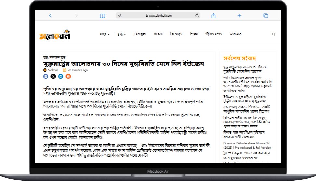Viewport: 316px width, 181px height.
Task: Open the site search magnifier icon
Action: tap(273, 34)
